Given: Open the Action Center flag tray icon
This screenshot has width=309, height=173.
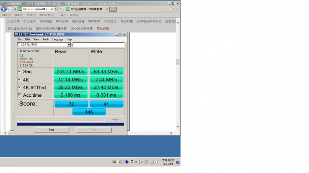Looking at the screenshot, I should [141, 162].
